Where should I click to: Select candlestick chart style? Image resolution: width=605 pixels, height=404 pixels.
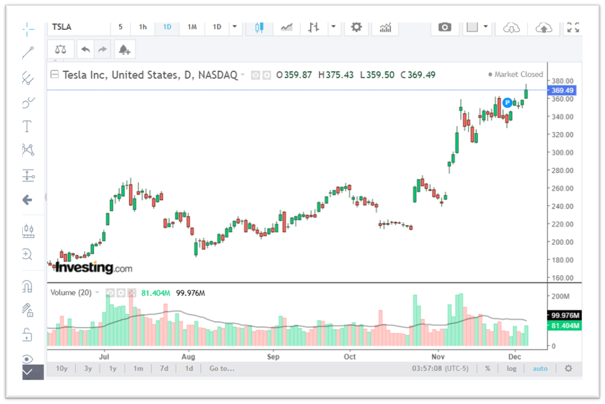click(x=260, y=27)
